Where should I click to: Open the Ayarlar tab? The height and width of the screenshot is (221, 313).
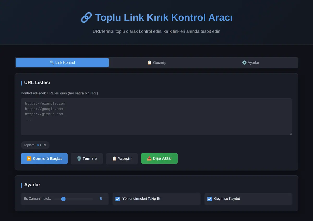click(251, 63)
